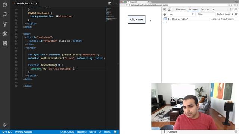Image resolution: width=239 pixels, height=134 pixels.
Task: Click line 35 console.log code
Action: [53, 68]
